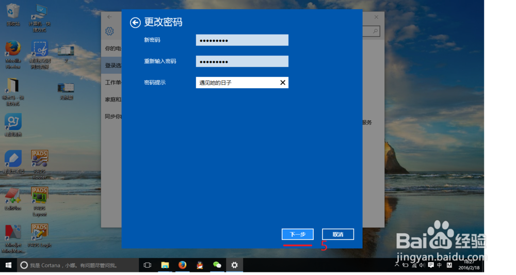Select the desktop thumbnail labeled 2
Screen dimensions: 516x275
[x=66, y=54]
